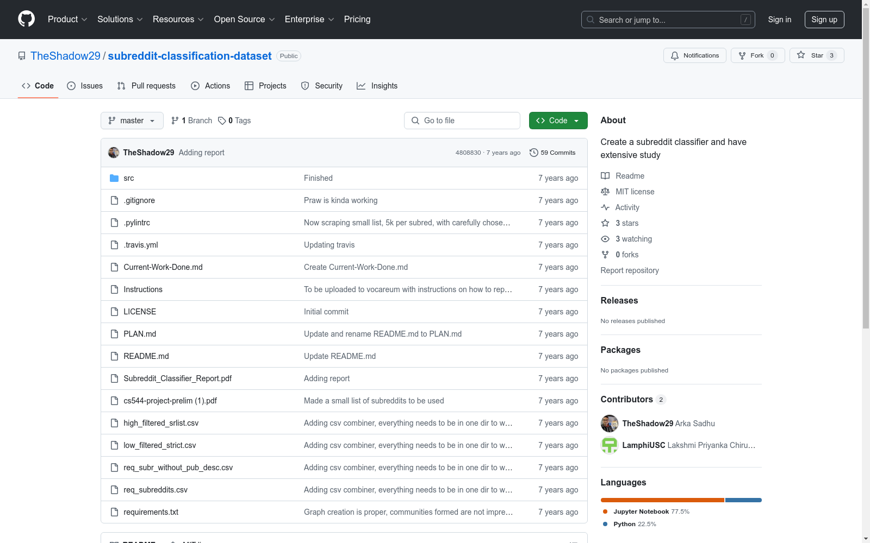
Task: Click file icon for .travis.yml
Action: 114,245
